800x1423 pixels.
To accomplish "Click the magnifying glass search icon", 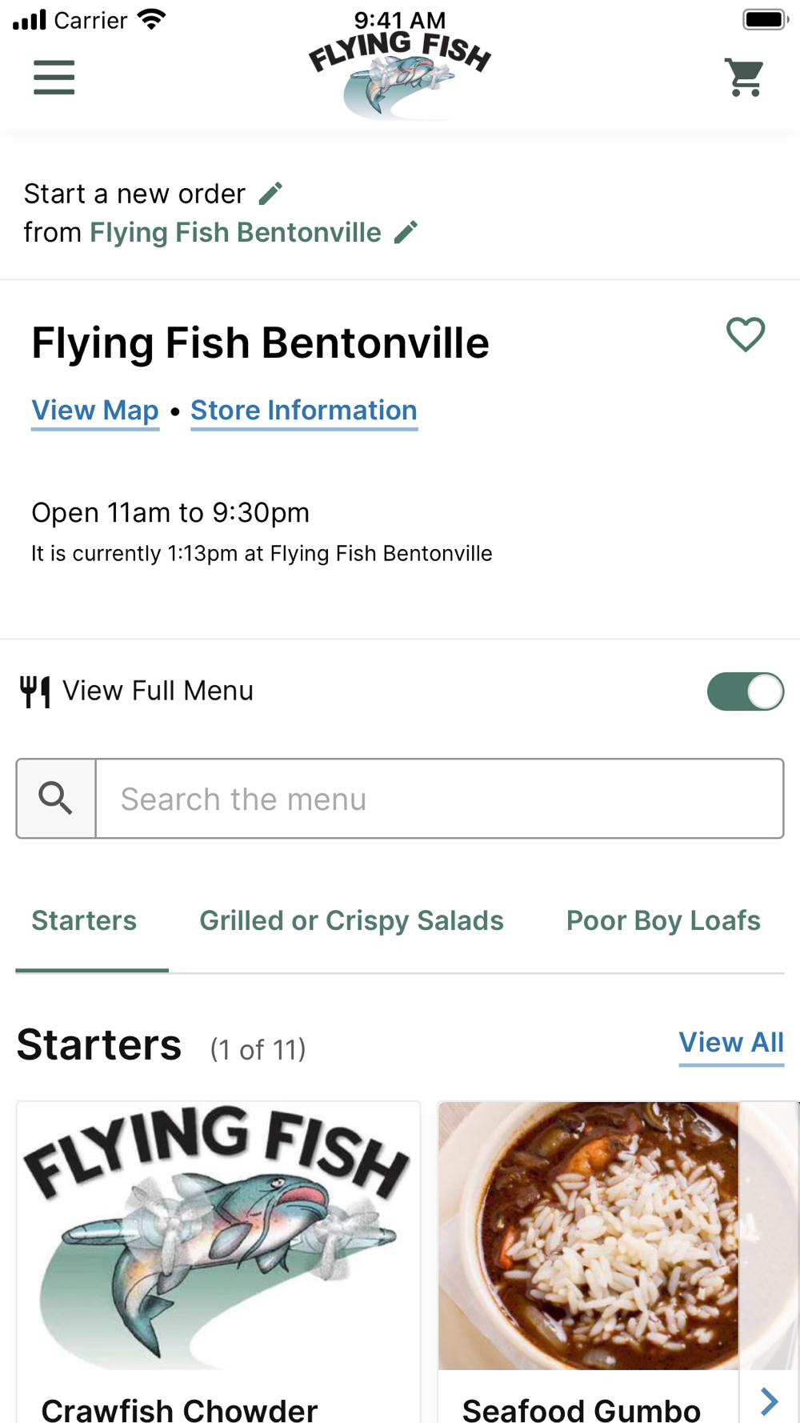I will 56,799.
